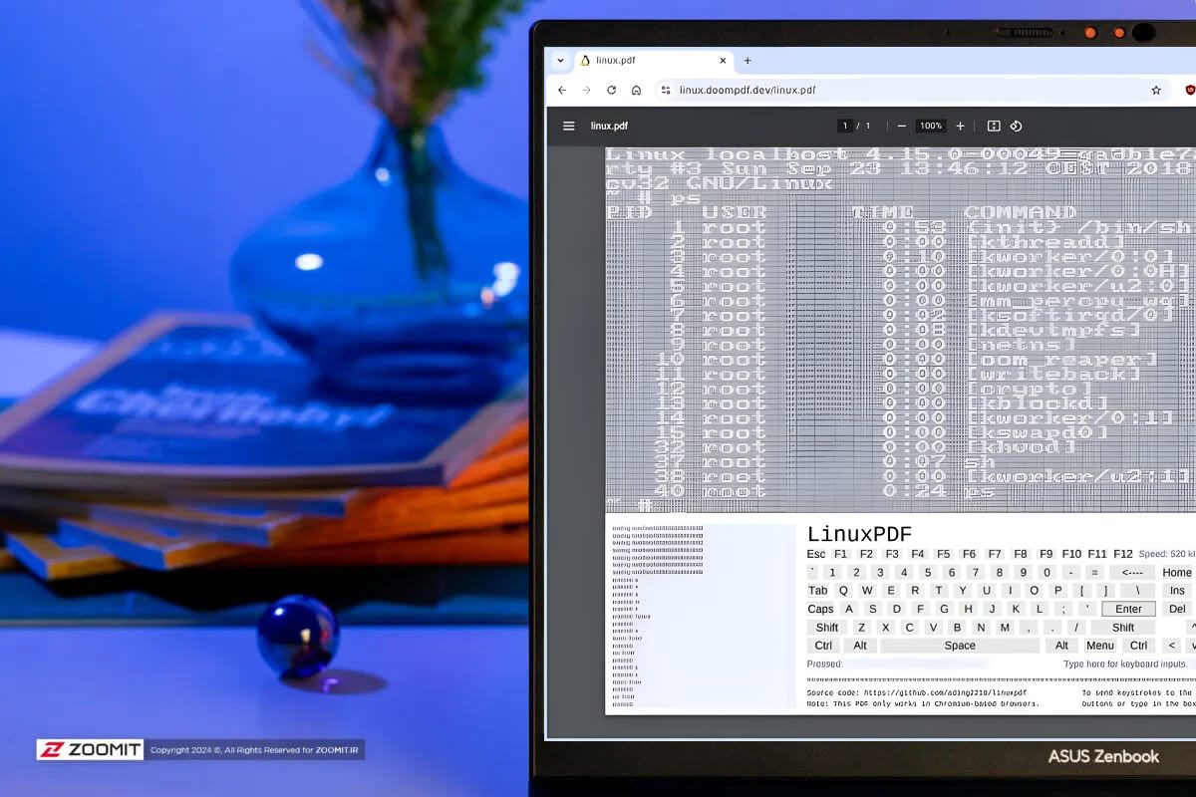Screen dimensions: 1196x797
Task: Toggle the left Ctrl key
Action: click(x=823, y=646)
